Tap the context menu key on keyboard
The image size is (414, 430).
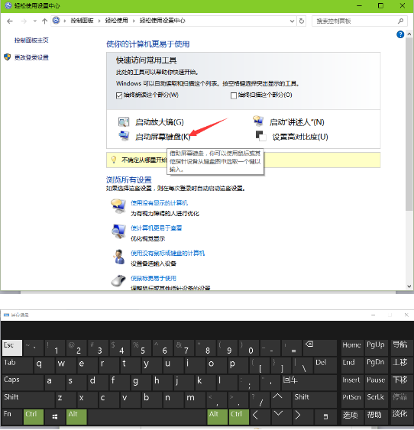click(325, 416)
